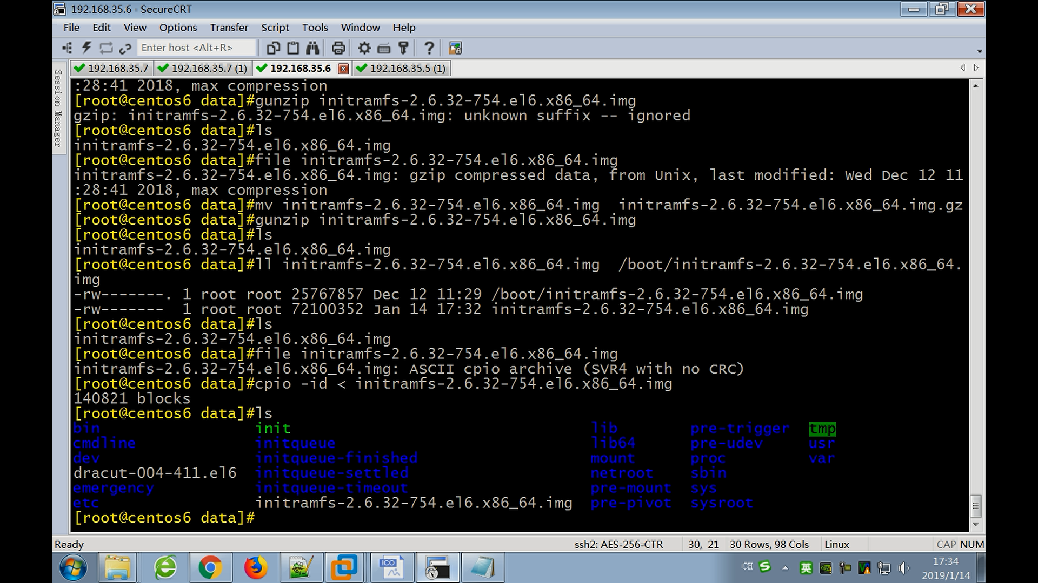Open the Transfer menu

point(229,28)
